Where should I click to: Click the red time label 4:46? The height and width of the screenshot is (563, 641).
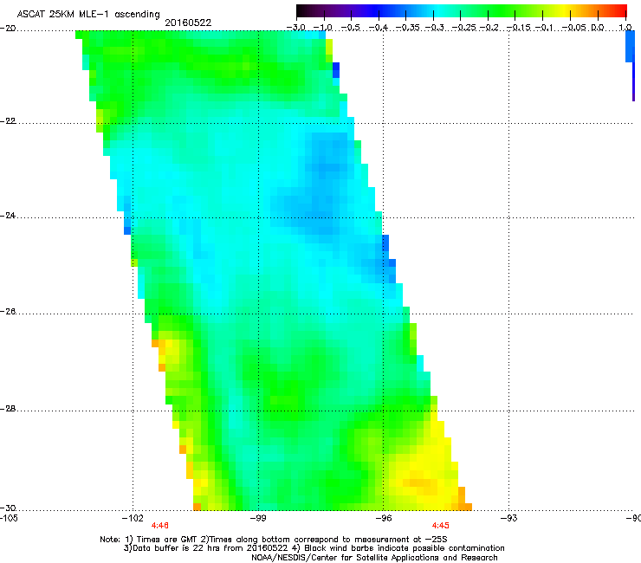pyautogui.click(x=160, y=526)
